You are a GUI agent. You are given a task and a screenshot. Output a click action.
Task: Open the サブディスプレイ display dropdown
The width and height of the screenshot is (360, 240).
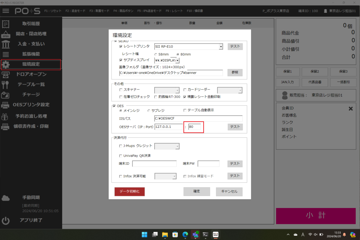(178, 61)
